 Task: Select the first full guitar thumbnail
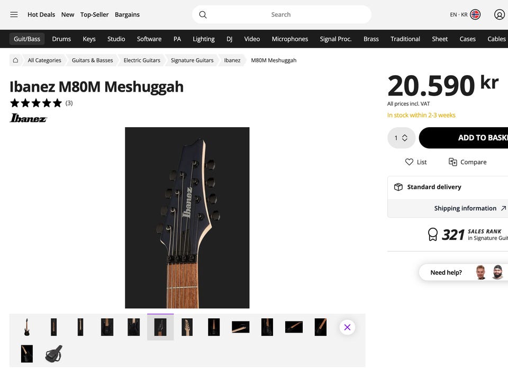(x=27, y=327)
